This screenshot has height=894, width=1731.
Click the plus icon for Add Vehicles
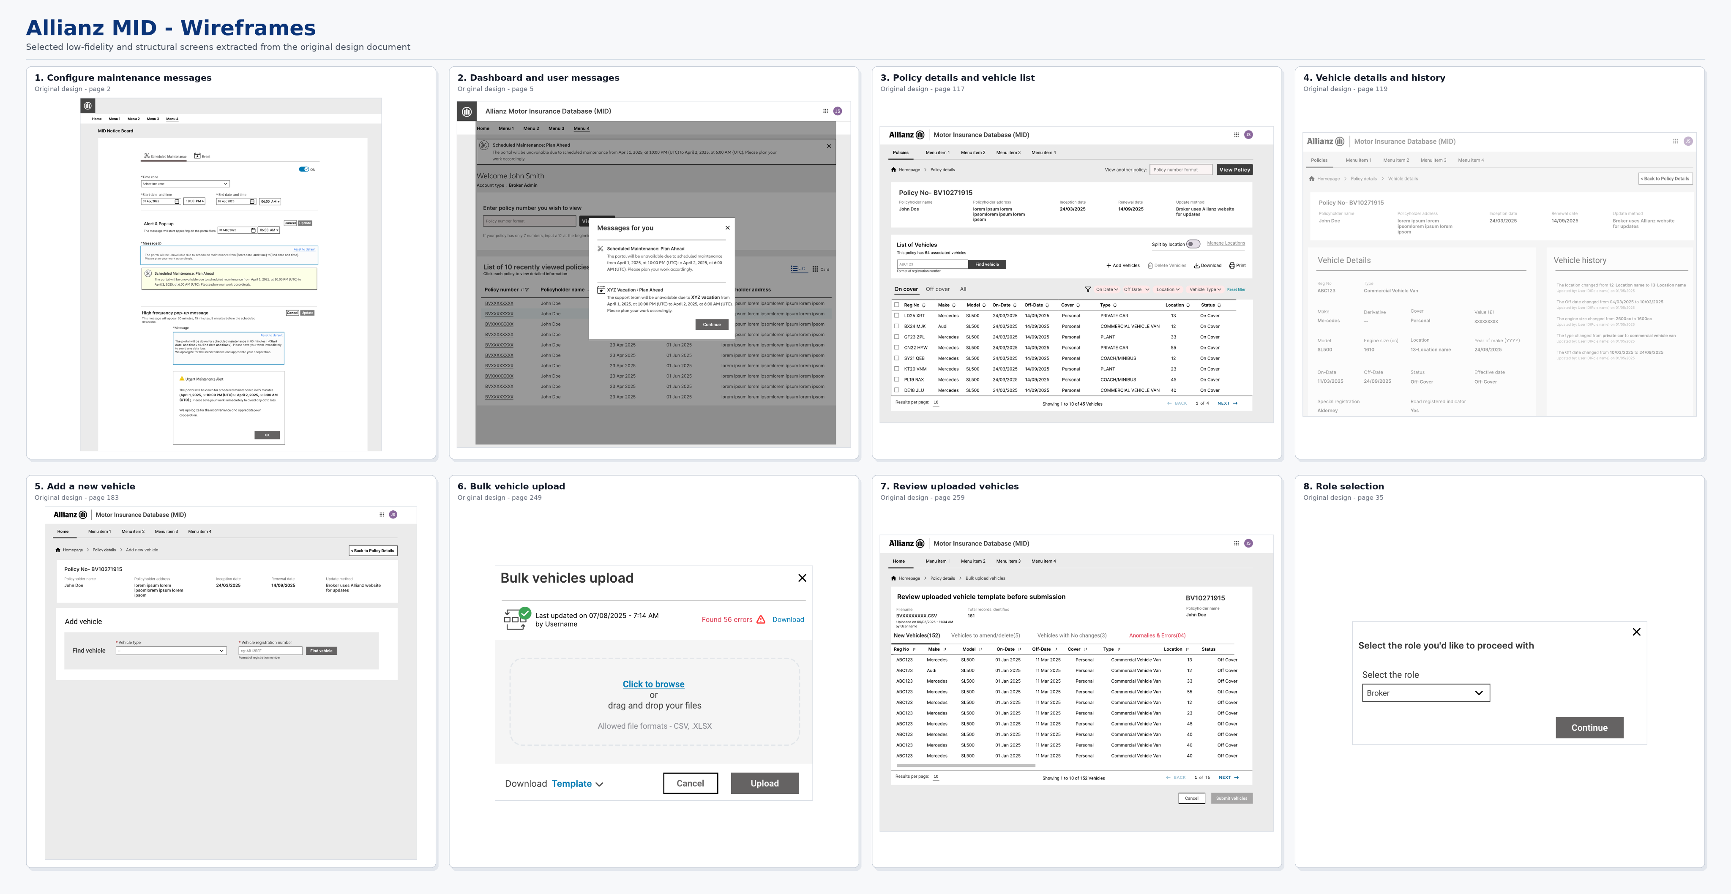coord(1109,265)
